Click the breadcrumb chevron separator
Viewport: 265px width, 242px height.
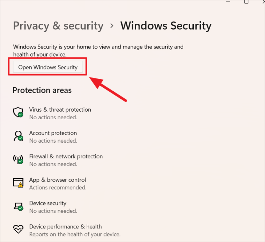click(x=112, y=26)
